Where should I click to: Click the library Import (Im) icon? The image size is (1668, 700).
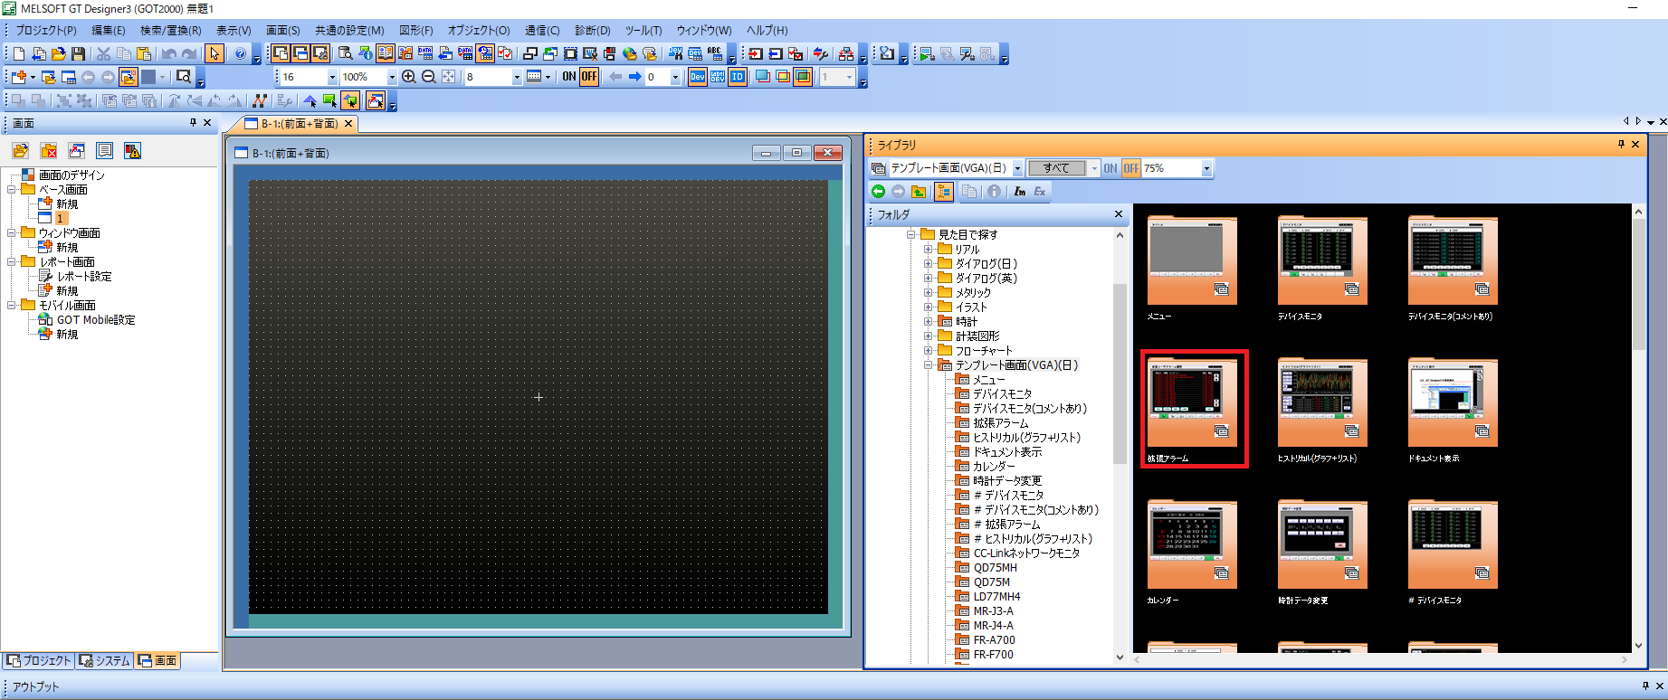tap(1020, 192)
